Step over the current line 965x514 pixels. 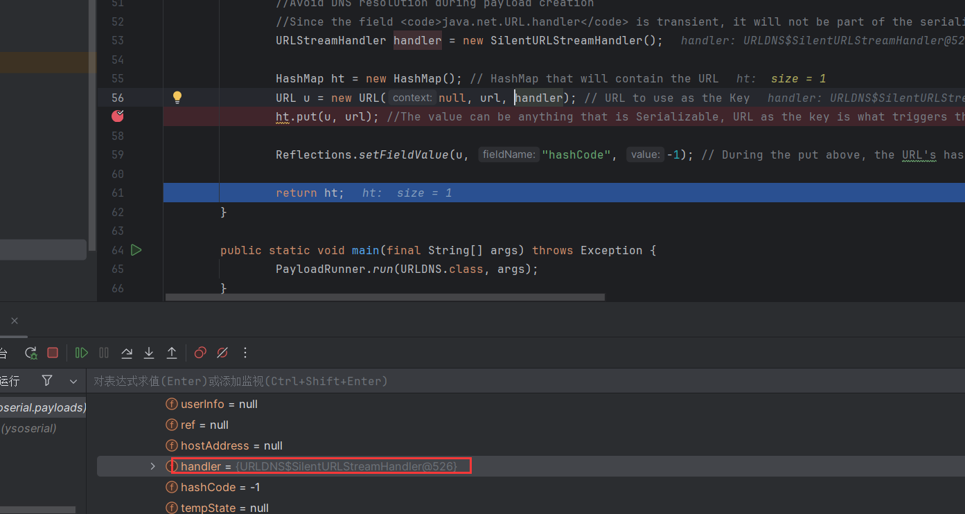tap(127, 353)
